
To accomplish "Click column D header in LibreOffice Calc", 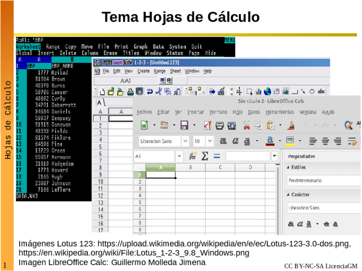I will pos(250,168).
